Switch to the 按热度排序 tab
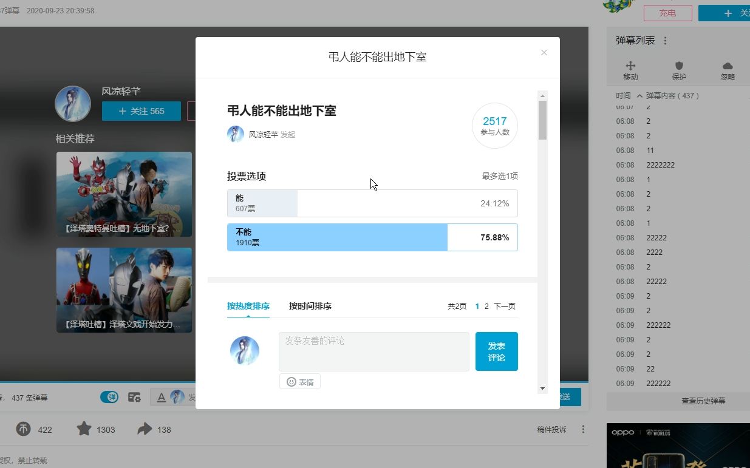 pyautogui.click(x=248, y=306)
